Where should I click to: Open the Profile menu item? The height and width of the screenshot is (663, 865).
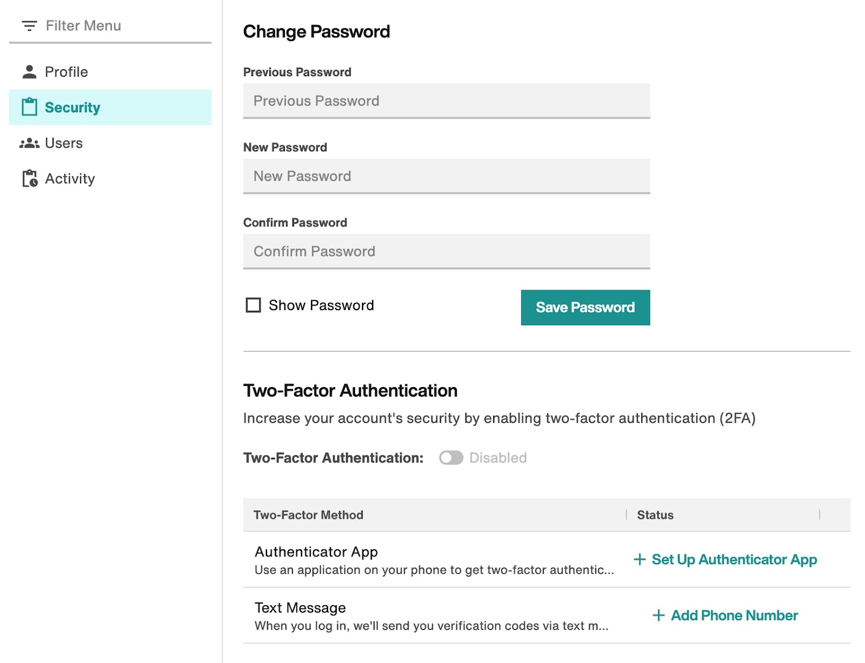point(110,72)
